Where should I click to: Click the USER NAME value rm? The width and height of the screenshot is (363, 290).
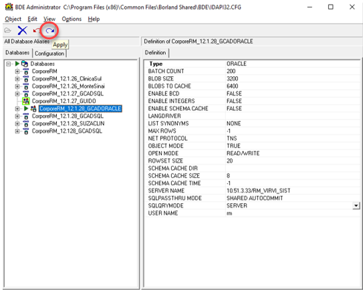pyautogui.click(x=229, y=213)
